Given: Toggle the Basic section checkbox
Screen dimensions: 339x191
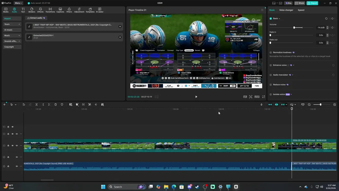Looking at the screenshot, I should tap(271, 19).
